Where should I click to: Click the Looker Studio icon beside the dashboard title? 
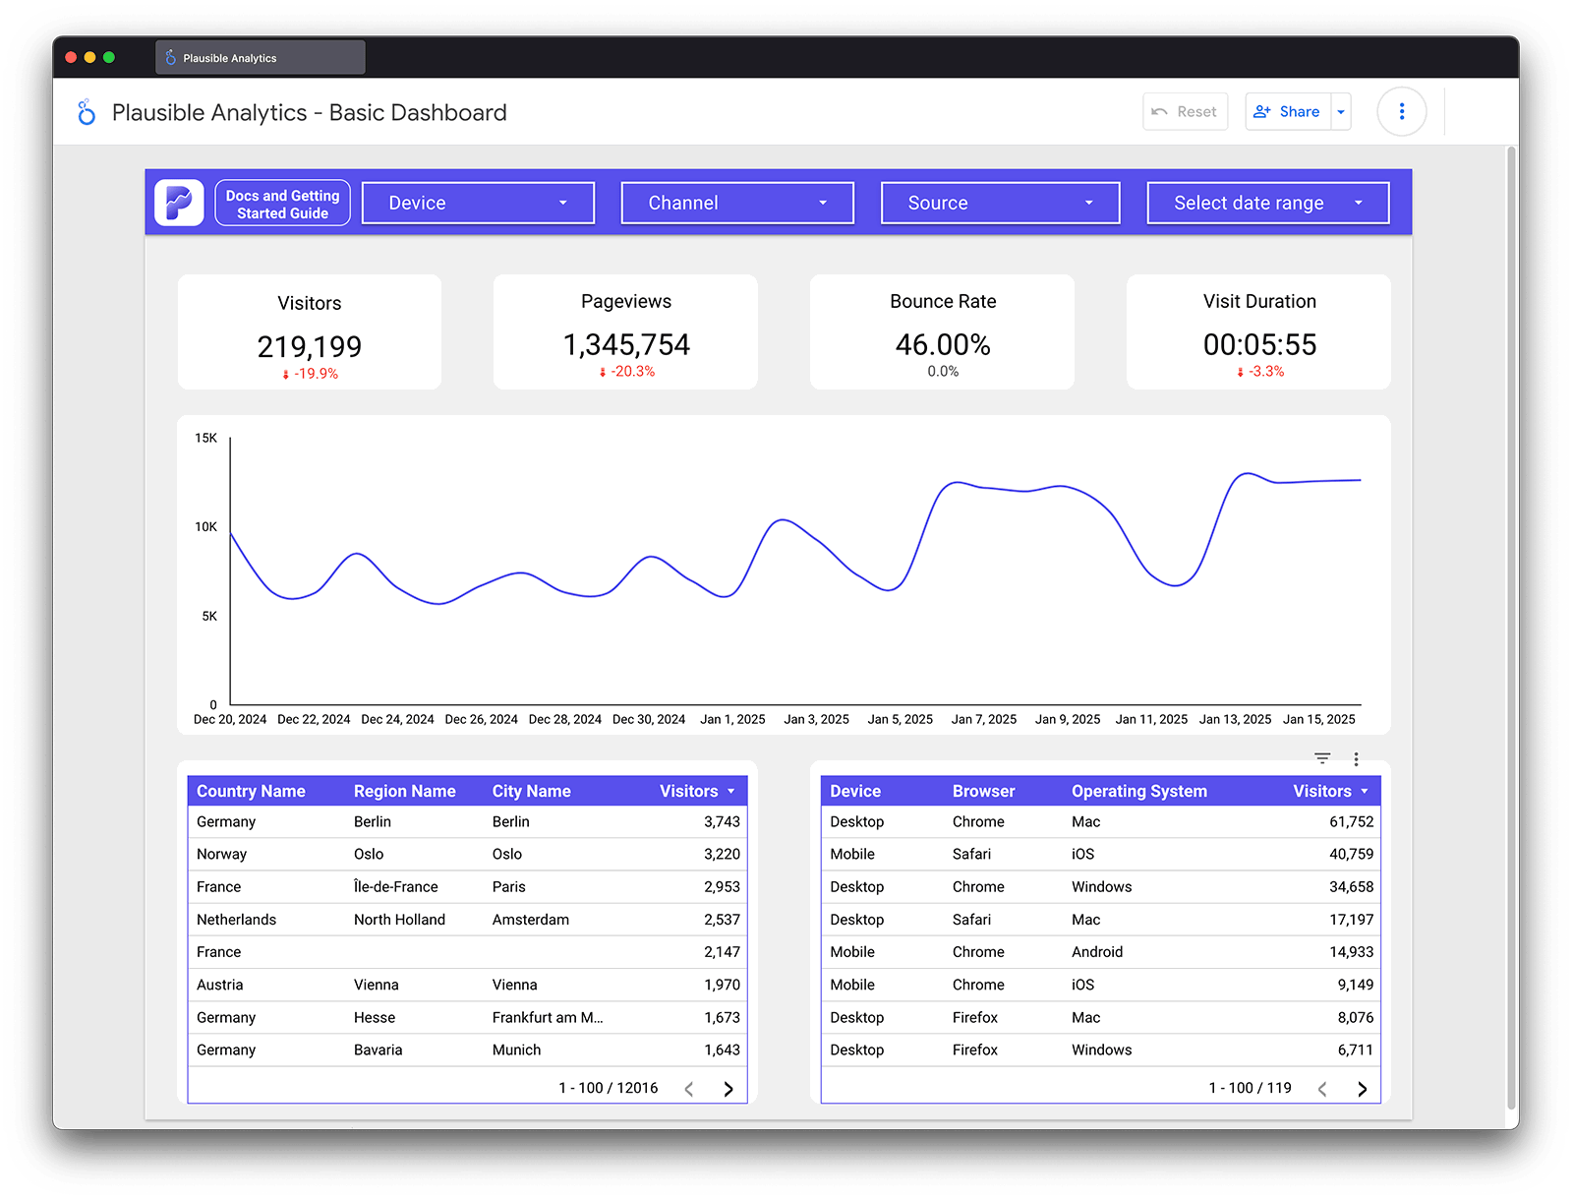tap(86, 111)
